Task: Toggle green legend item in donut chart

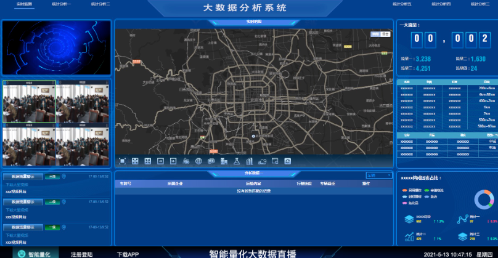Action: [433, 190]
